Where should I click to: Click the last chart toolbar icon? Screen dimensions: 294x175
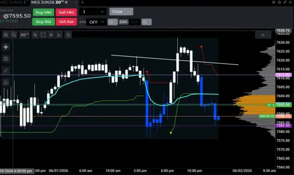pos(68,35)
